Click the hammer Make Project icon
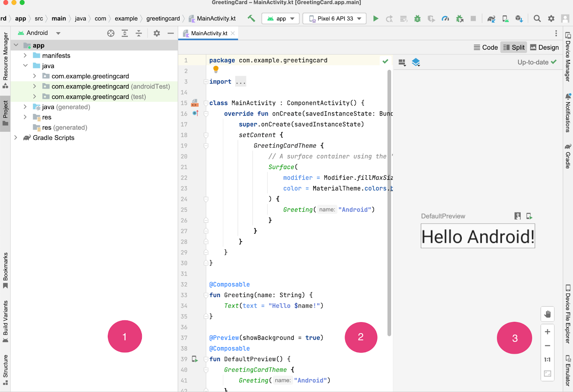Screen dimensions: 573x392 pos(251,18)
